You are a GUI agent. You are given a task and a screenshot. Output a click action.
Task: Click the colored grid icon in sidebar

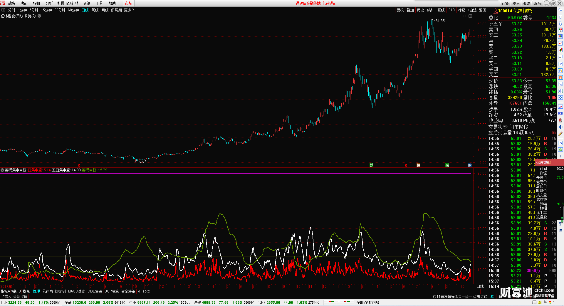click(560, 37)
